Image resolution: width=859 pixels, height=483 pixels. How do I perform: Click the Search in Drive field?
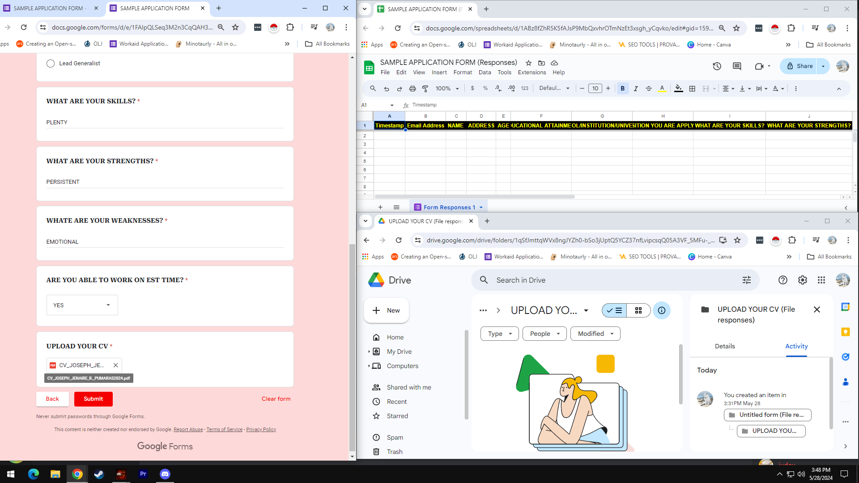pyautogui.click(x=613, y=280)
